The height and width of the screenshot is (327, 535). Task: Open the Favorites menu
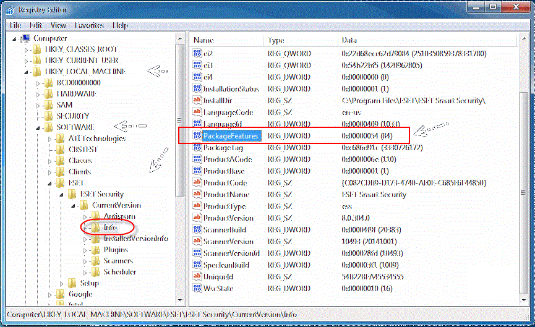coord(89,25)
